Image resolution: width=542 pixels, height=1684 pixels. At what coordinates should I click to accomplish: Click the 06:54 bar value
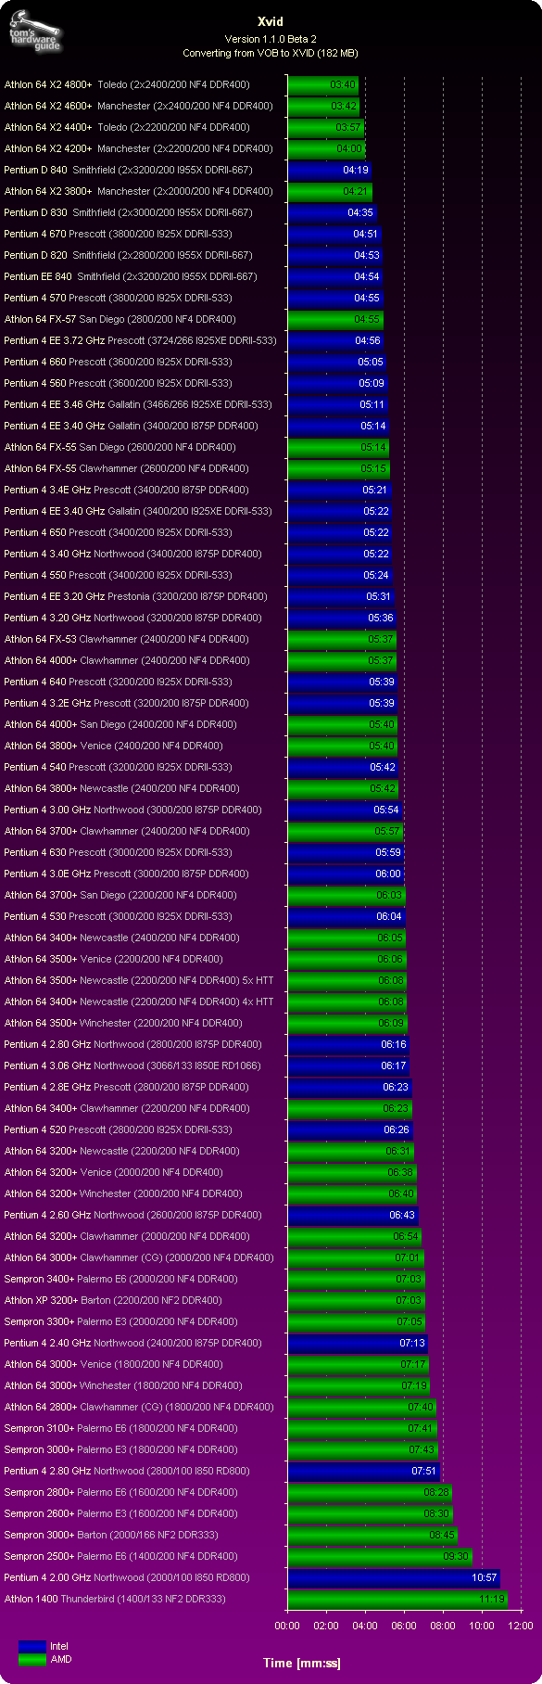coord(406,1236)
